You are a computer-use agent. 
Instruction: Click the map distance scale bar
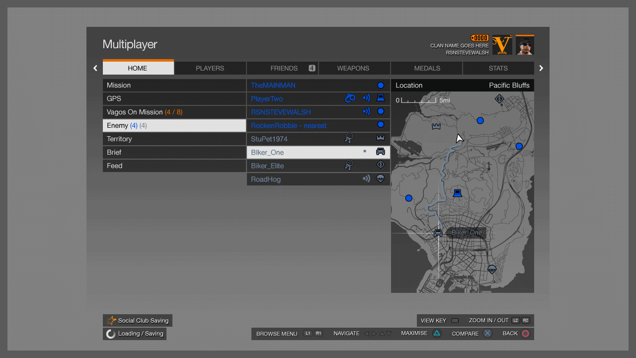pyautogui.click(x=418, y=100)
